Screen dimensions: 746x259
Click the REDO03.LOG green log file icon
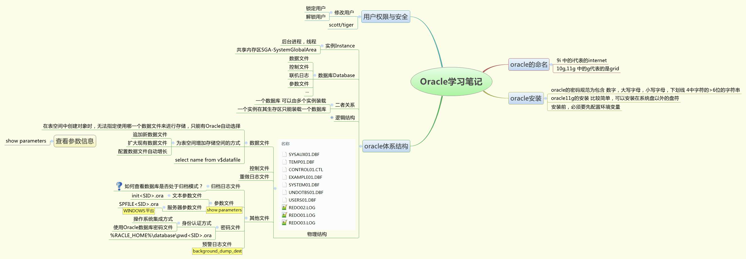[284, 223]
